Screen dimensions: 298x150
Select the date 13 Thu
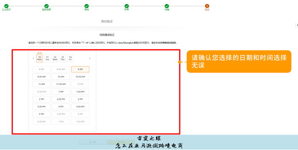[62, 58]
